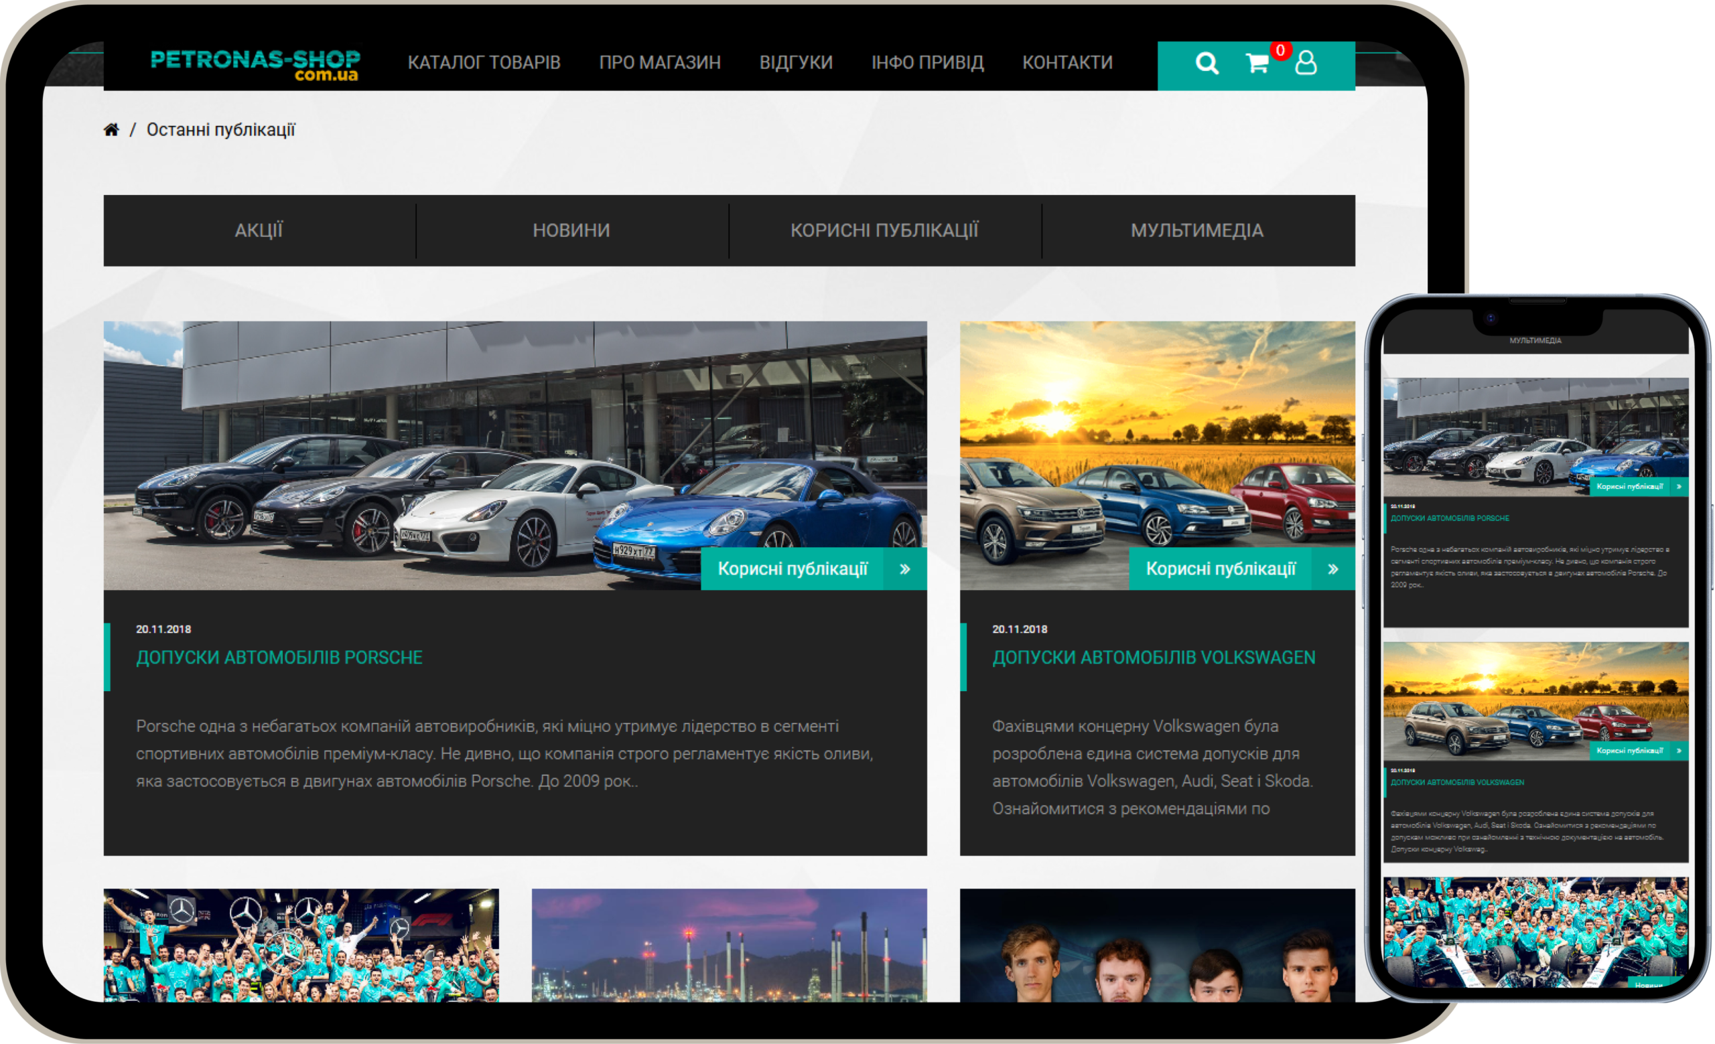This screenshot has height=1044, width=1715.
Task: Click the Volkswagen article excerpt text
Action: 1153,767
